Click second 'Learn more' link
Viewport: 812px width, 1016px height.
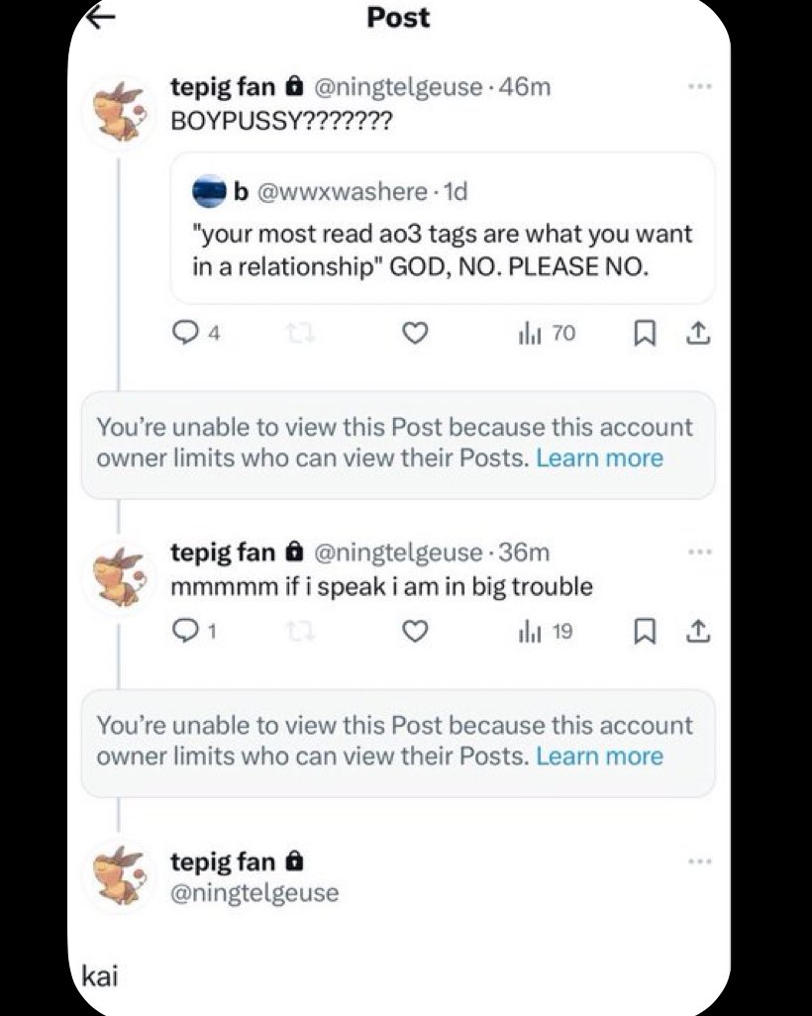point(599,757)
